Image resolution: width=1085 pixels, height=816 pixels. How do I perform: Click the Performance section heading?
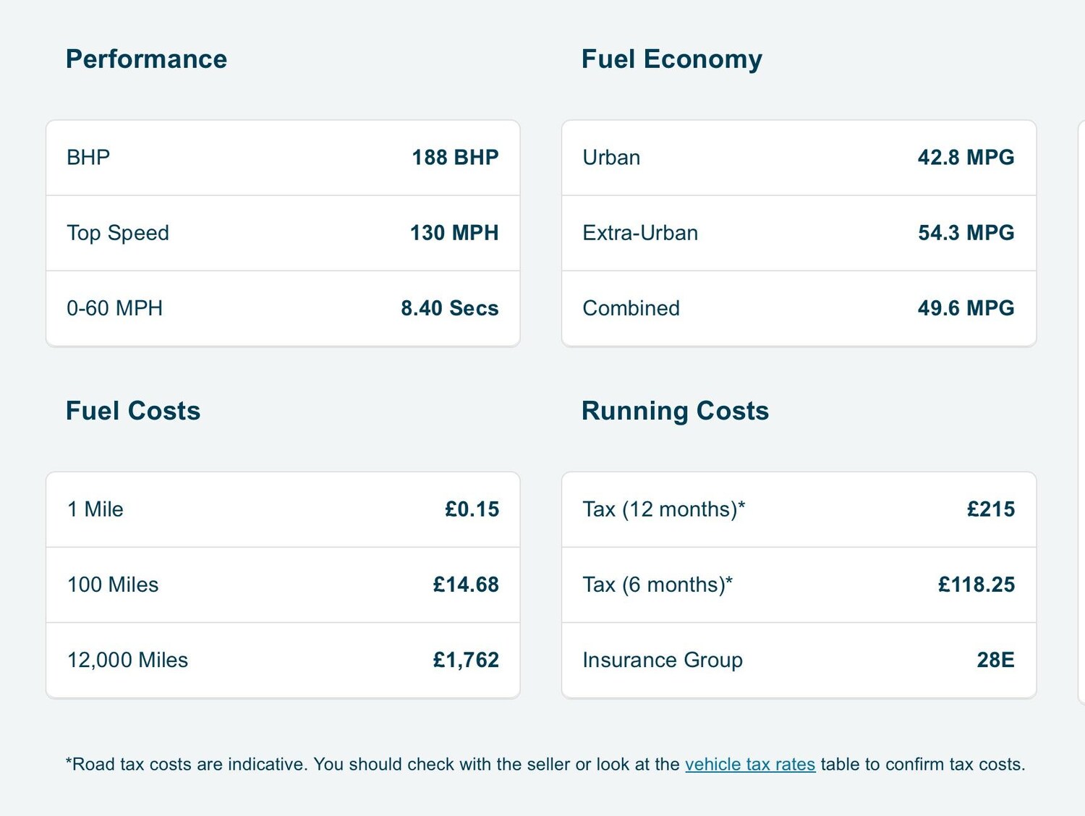click(146, 59)
